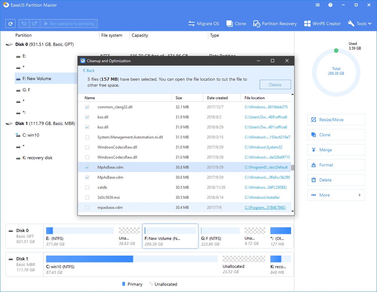Click the refresh disk icon

(10, 23)
